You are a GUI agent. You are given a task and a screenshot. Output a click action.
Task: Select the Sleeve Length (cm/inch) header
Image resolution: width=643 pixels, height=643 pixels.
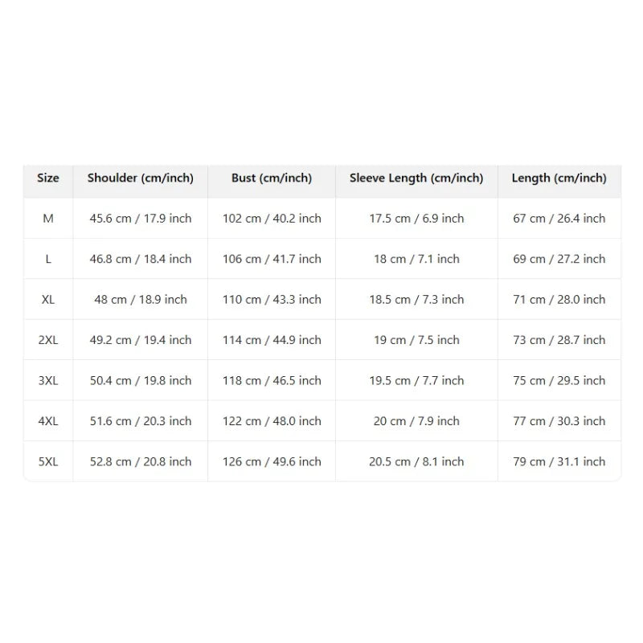pyautogui.click(x=416, y=178)
